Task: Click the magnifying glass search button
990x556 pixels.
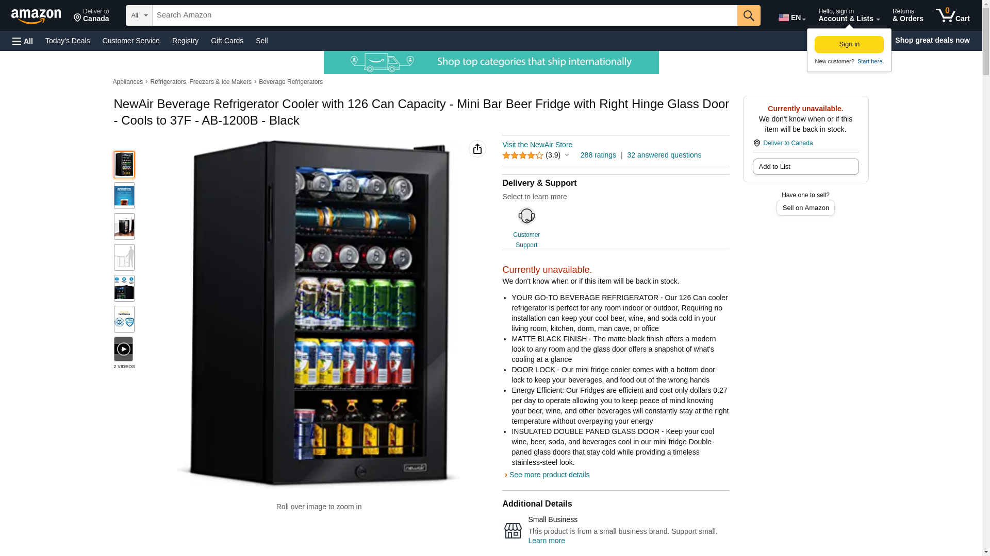Action: [x=748, y=15]
